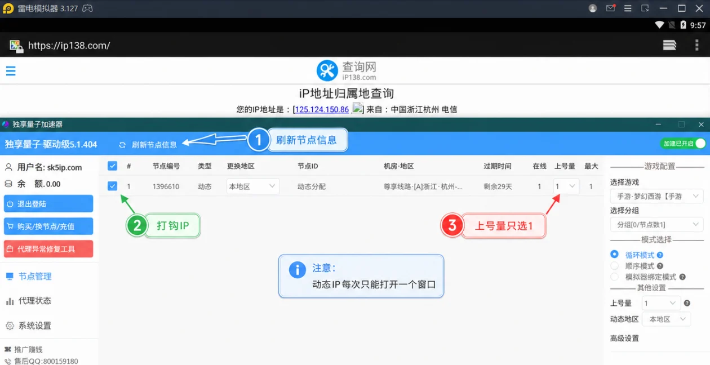Click the WiFi status icon
The height and width of the screenshot is (365, 710).
click(x=659, y=25)
